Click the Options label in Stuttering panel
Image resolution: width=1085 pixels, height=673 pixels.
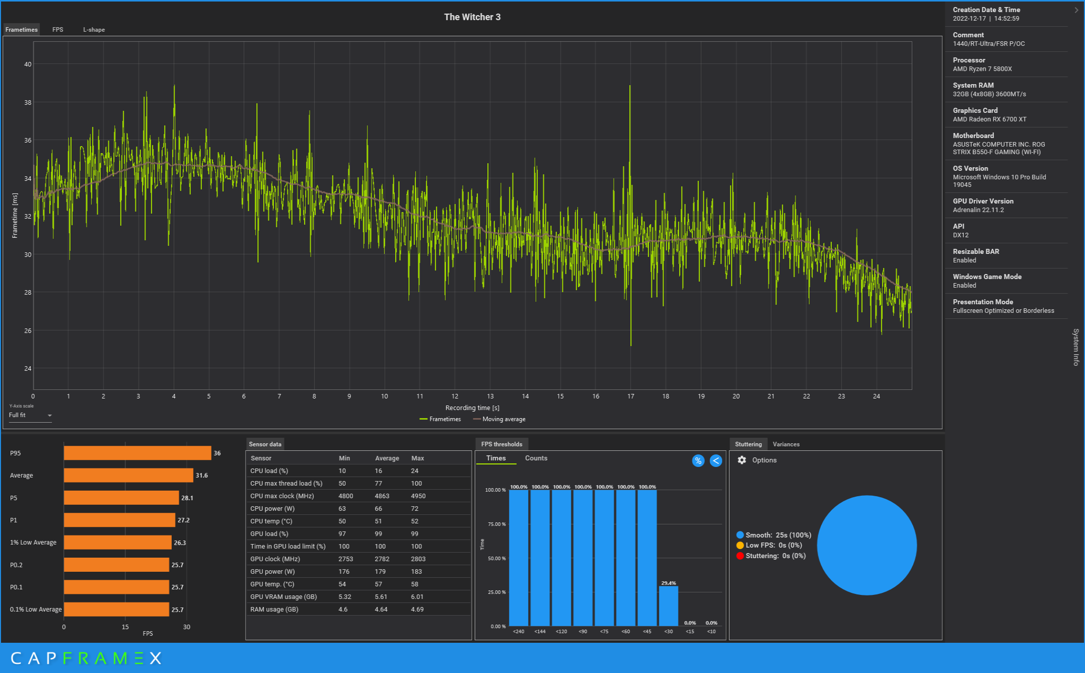(764, 460)
